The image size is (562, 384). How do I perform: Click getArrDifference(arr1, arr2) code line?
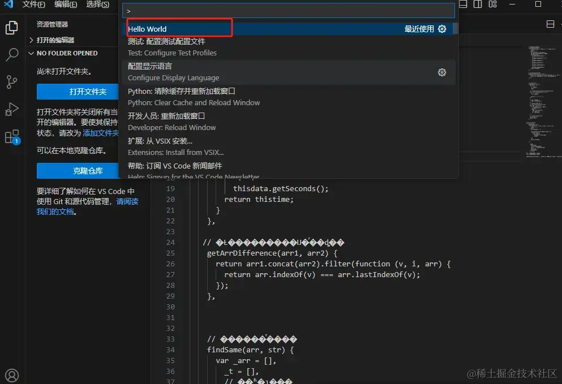pyautogui.click(x=272, y=253)
